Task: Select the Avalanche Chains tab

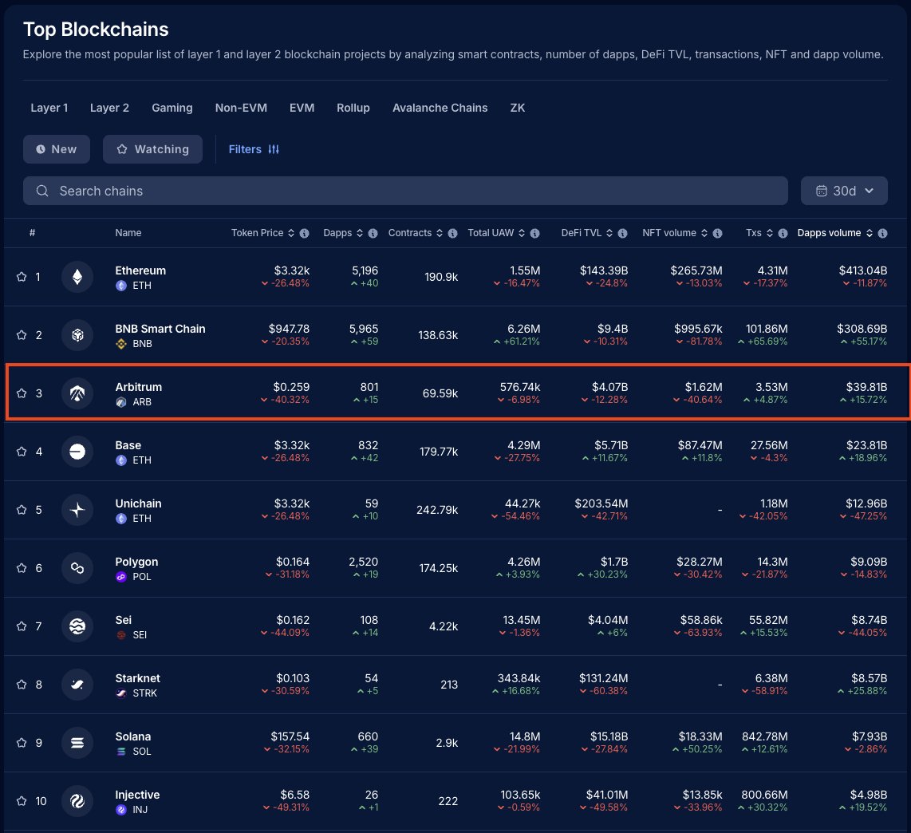Action: 440,108
